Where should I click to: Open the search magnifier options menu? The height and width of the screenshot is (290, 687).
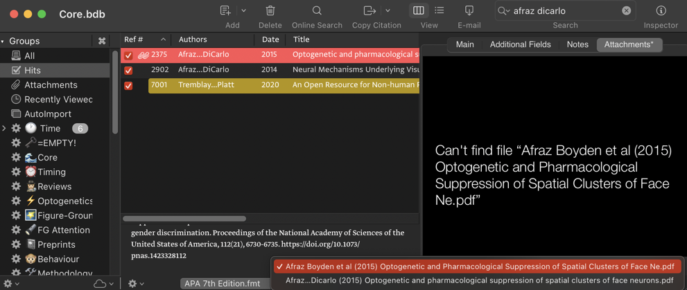[504, 11]
